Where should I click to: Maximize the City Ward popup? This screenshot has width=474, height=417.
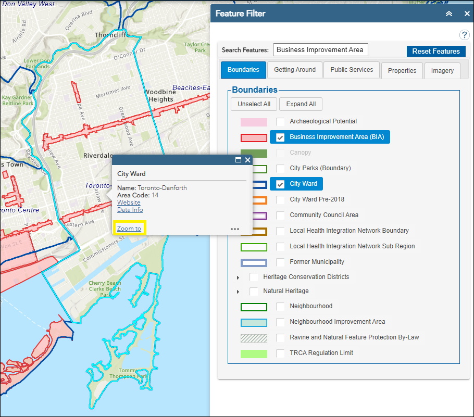pos(239,160)
